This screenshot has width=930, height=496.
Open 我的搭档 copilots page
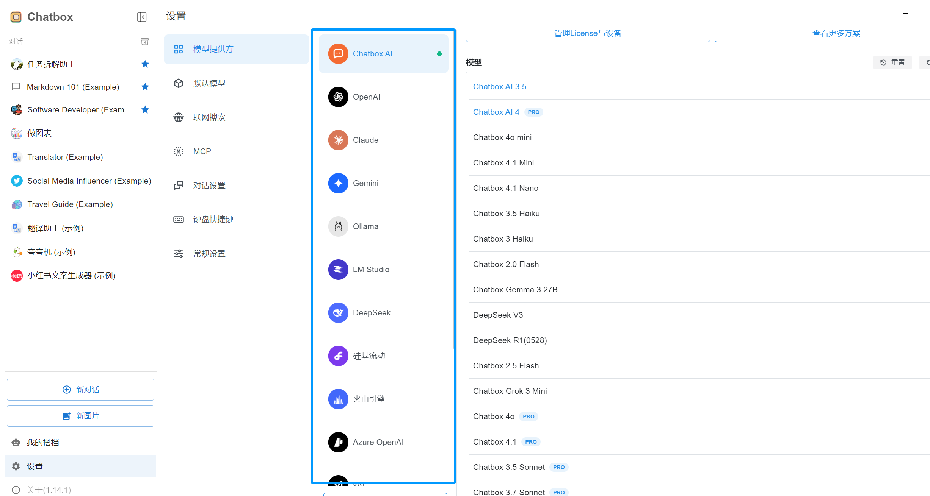[80, 443]
